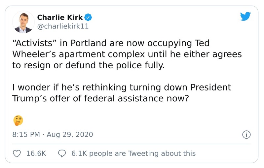Open the tweet info icon
This screenshot has width=264, height=168.
(x=246, y=135)
